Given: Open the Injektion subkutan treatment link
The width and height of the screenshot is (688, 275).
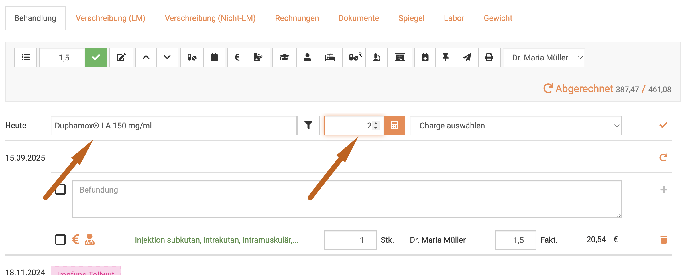Looking at the screenshot, I should 216,240.
